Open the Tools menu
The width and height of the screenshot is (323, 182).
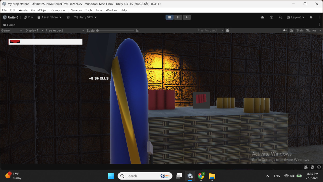point(89,10)
